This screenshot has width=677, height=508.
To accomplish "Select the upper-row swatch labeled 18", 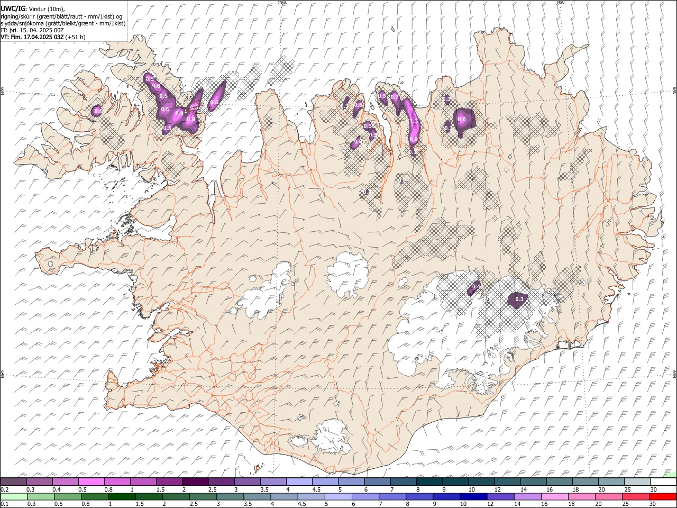I will point(585,482).
